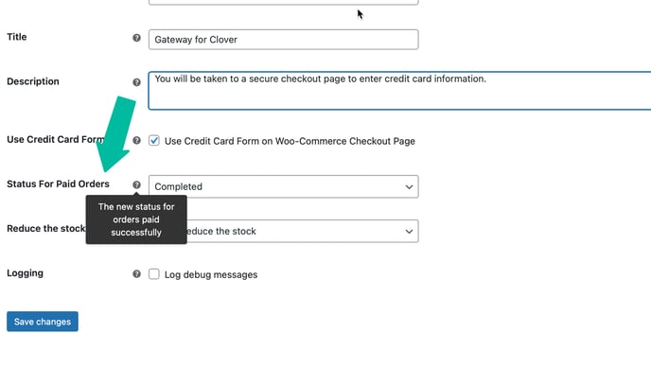The height and width of the screenshot is (367, 651).
Task: Uncheck the Use Credit Card Form checkbox
Action: click(154, 141)
